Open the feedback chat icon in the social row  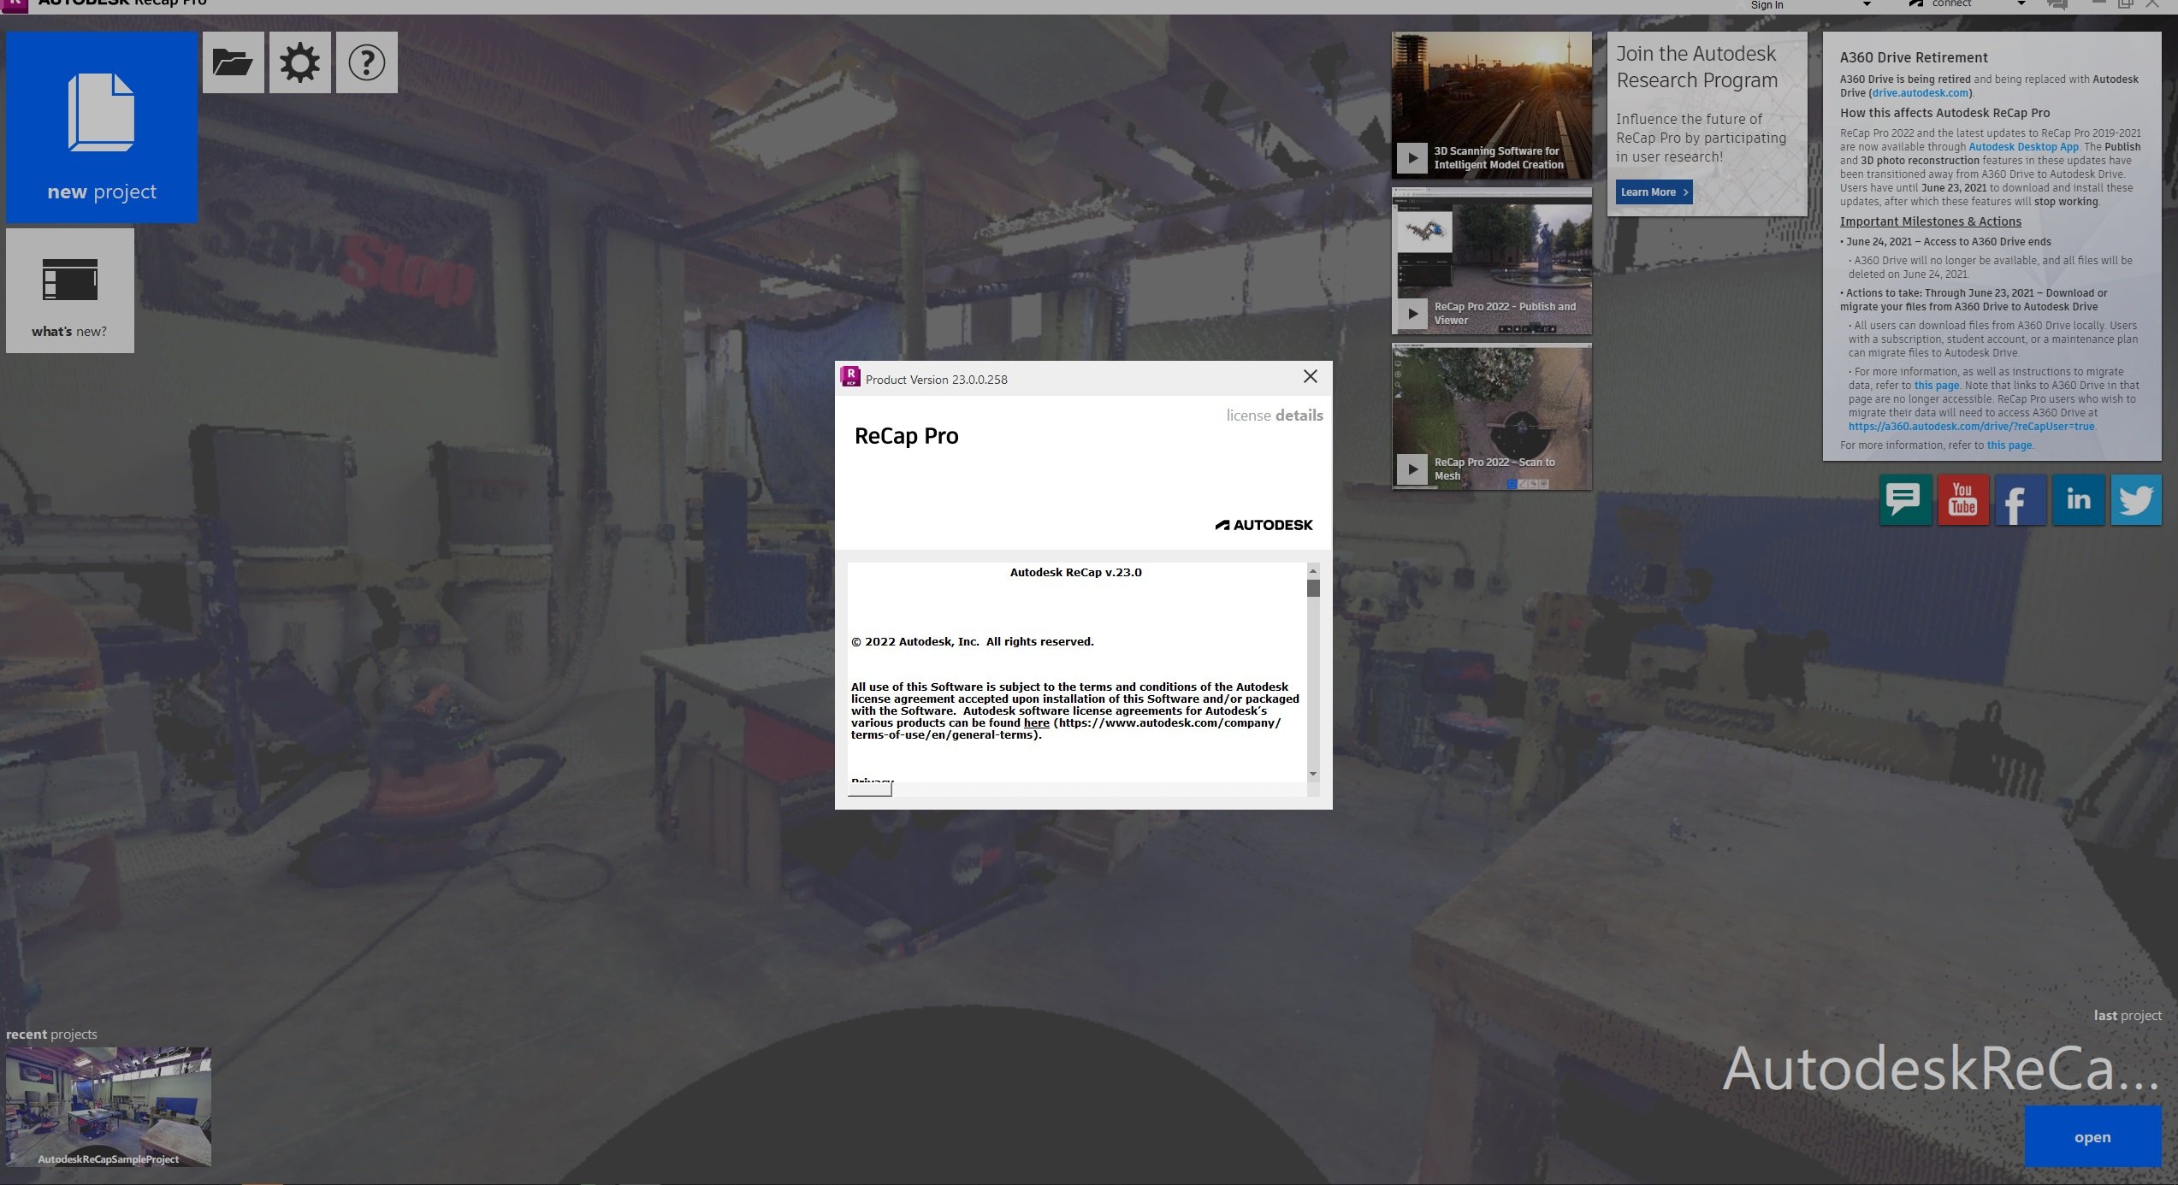[1905, 500]
